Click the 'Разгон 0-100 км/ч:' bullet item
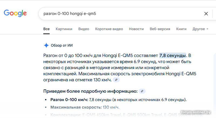This screenshot has height=118, width=216. [x=119, y=100]
